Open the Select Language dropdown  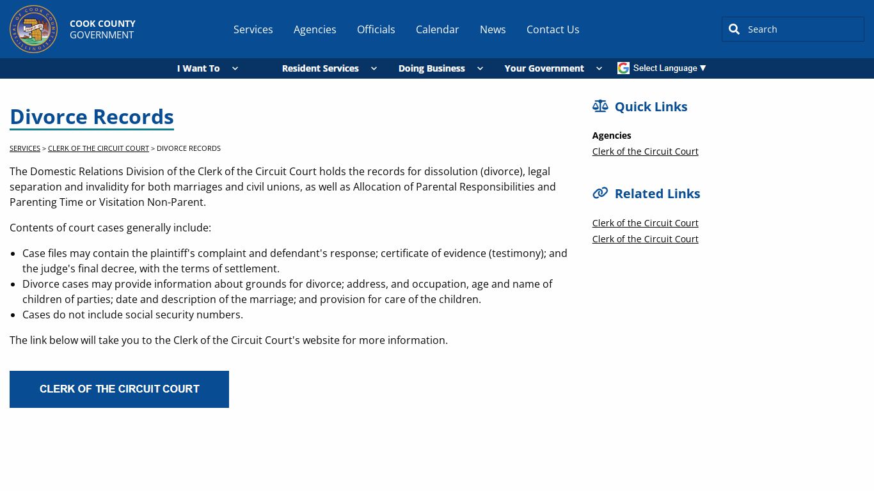coord(670,68)
